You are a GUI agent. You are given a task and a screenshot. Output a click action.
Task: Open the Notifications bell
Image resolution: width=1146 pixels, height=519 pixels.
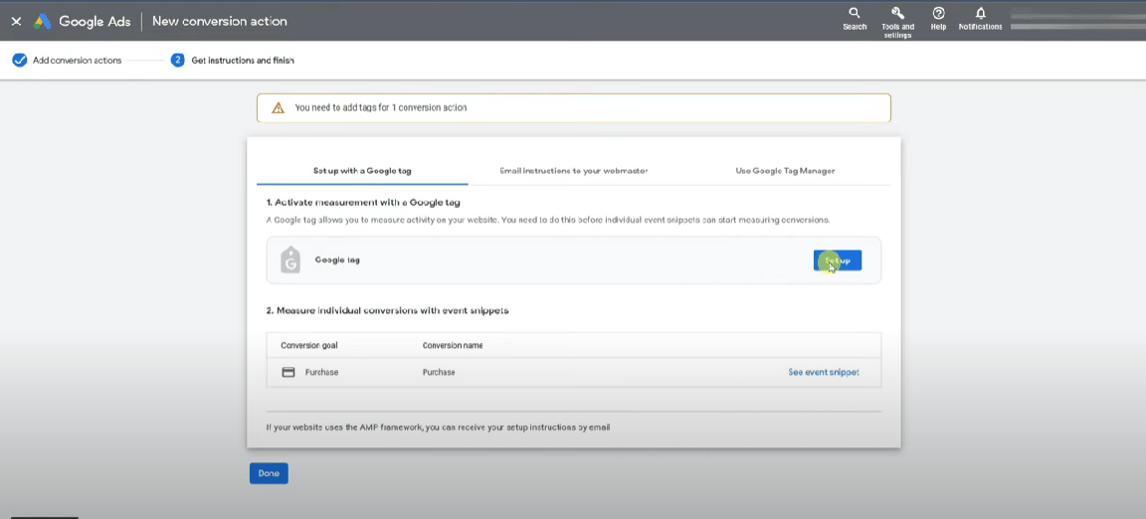tap(980, 19)
